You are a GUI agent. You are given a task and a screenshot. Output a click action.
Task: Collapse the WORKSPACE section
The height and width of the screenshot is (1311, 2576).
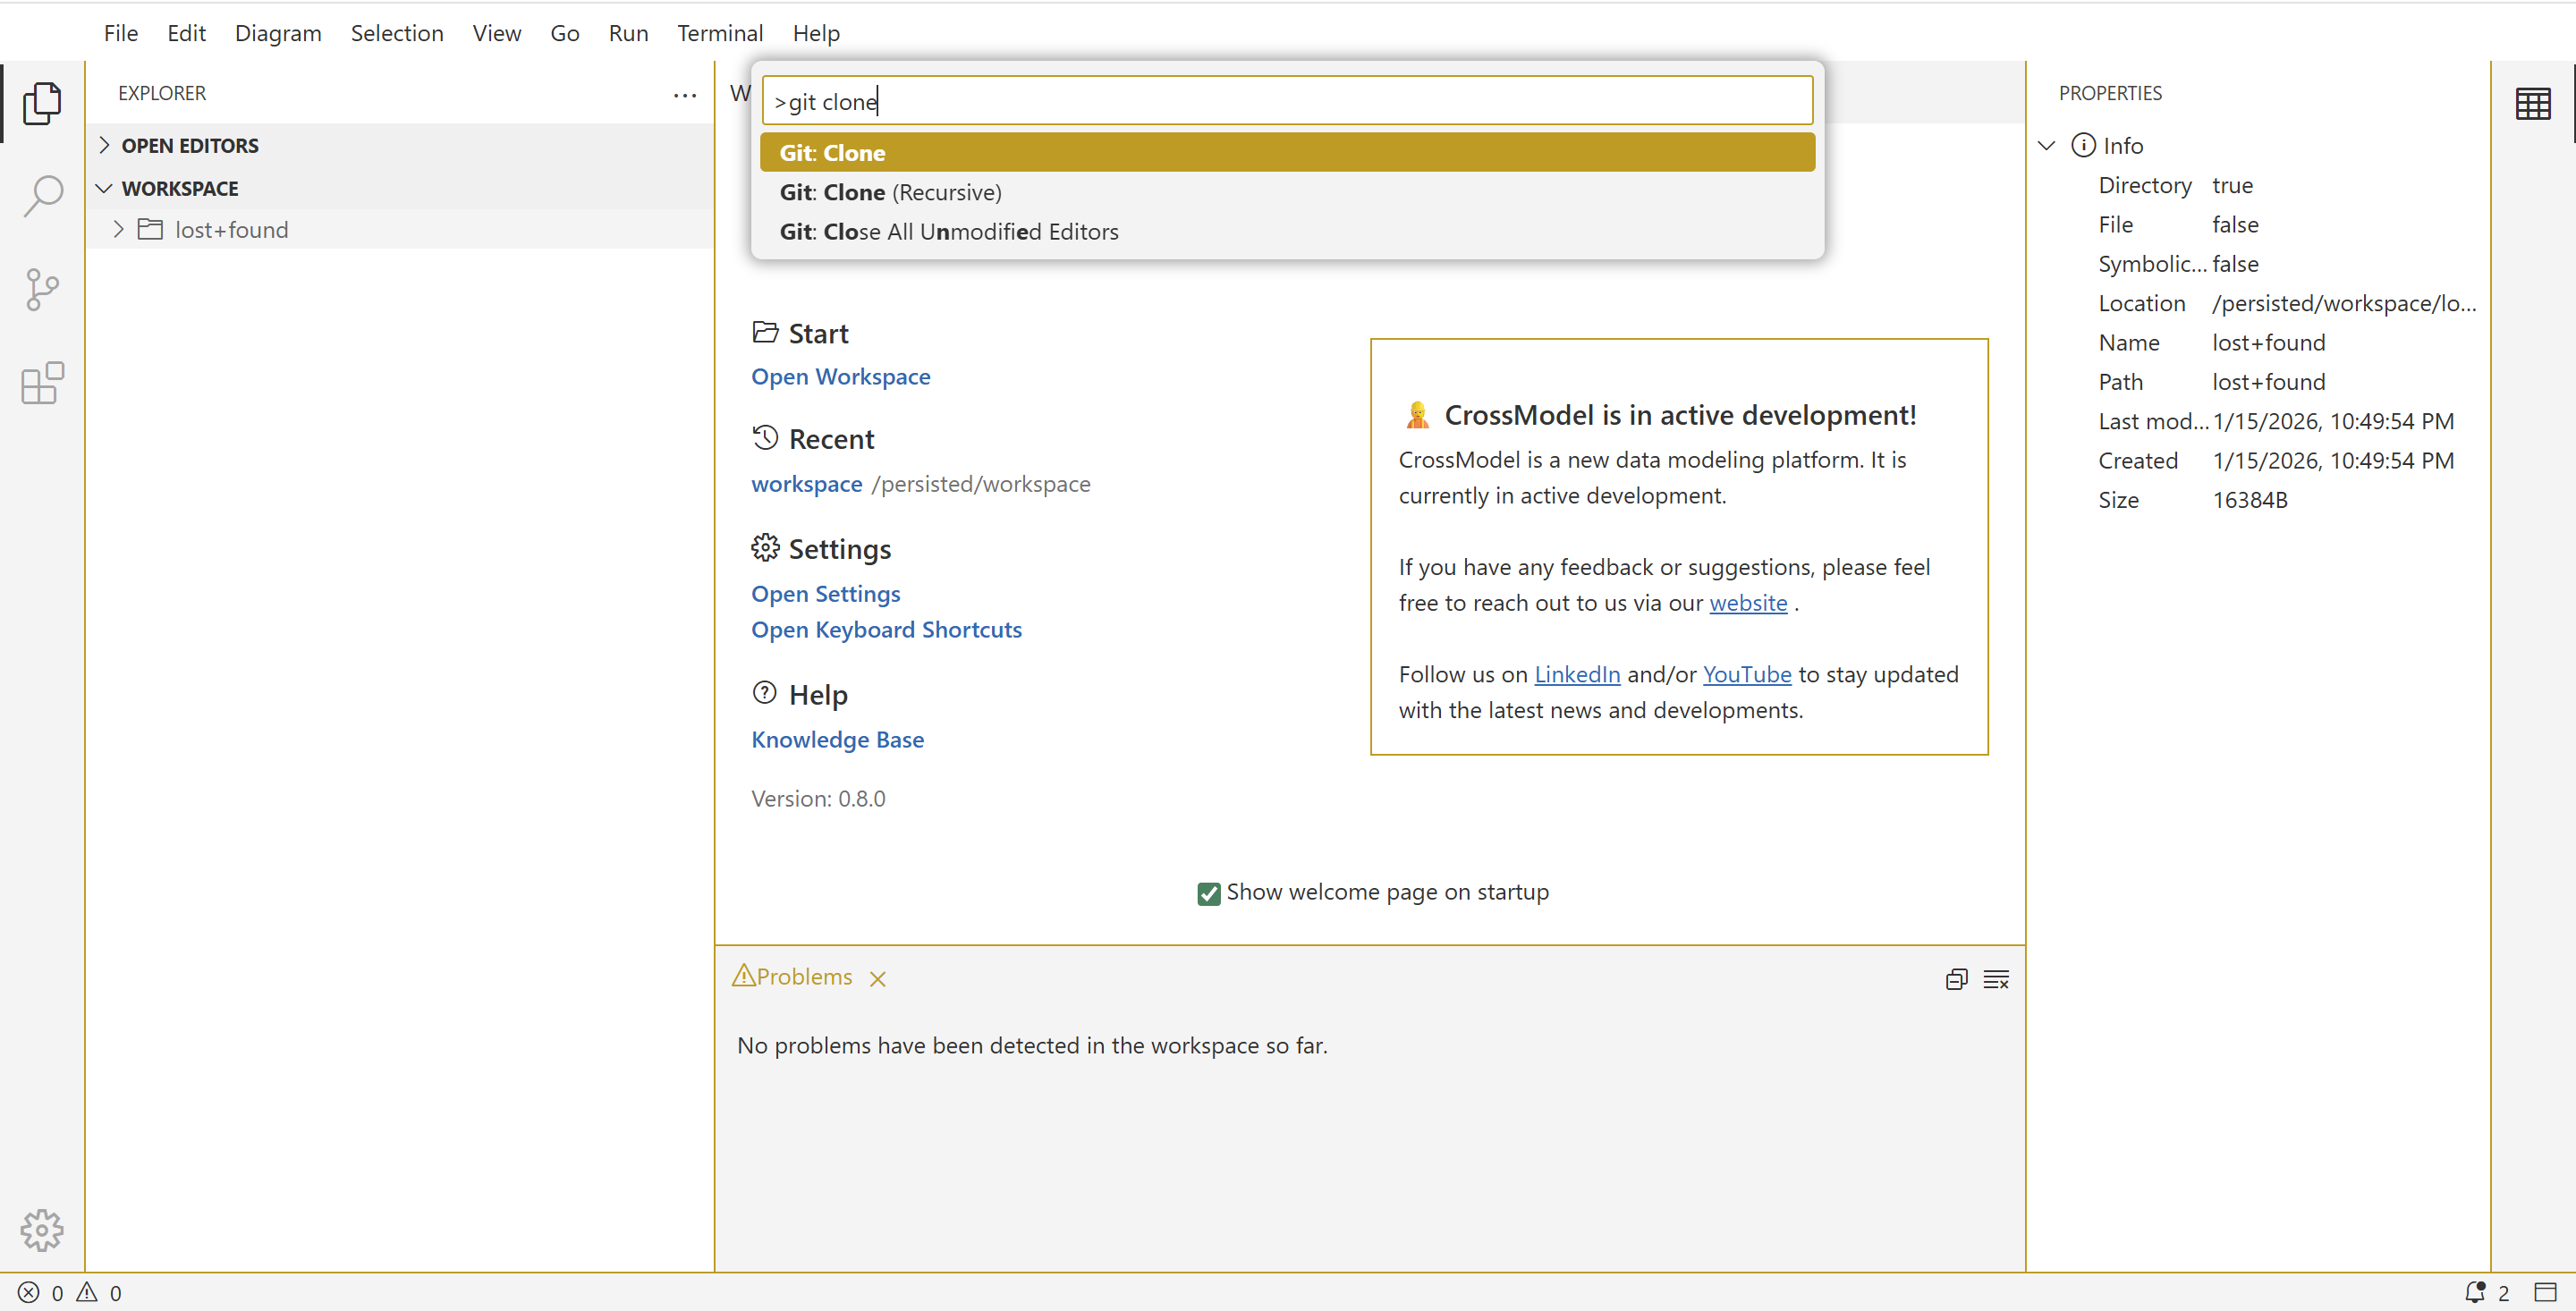point(180,188)
